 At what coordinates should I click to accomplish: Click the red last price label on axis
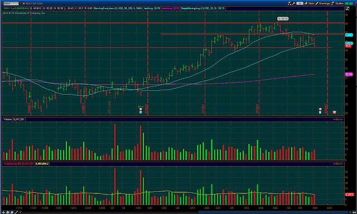click(348, 46)
